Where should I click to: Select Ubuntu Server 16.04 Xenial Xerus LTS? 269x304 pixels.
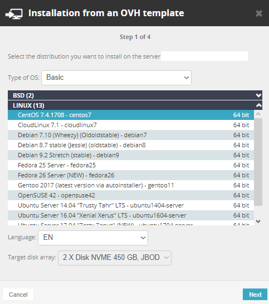pos(131,215)
